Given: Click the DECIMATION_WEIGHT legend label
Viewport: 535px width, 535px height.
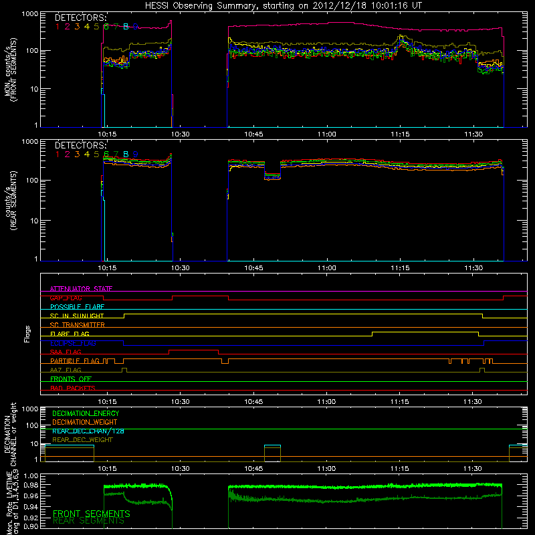Looking at the screenshot, I should click(x=85, y=422).
